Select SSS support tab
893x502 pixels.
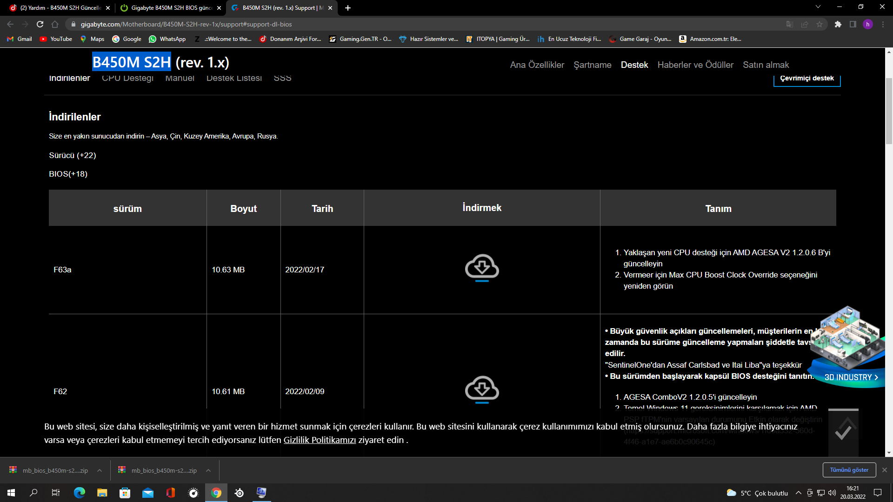[282, 78]
